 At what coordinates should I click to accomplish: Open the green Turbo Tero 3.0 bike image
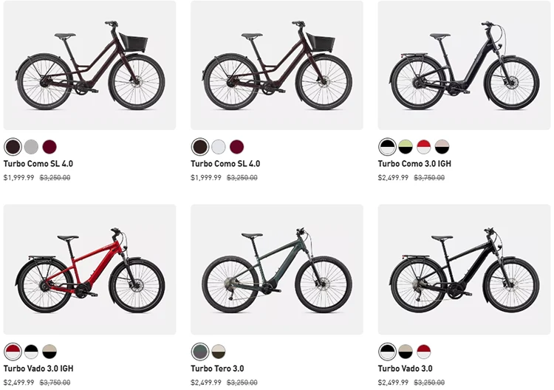click(x=277, y=270)
